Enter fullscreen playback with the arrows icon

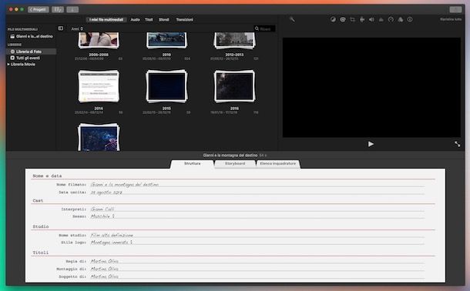(x=457, y=144)
